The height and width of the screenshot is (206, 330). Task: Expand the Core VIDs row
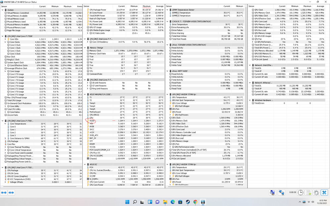click(5, 39)
